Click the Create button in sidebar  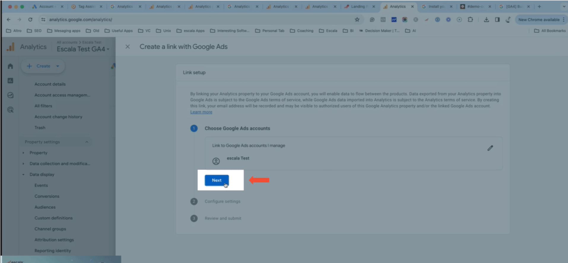click(x=43, y=66)
